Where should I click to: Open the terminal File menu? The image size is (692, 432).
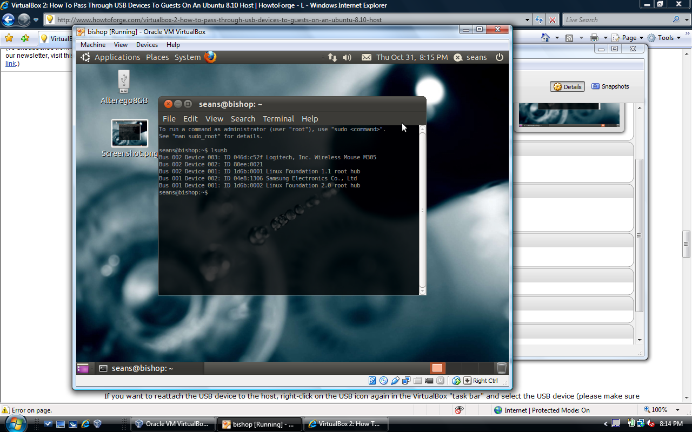tap(169, 119)
